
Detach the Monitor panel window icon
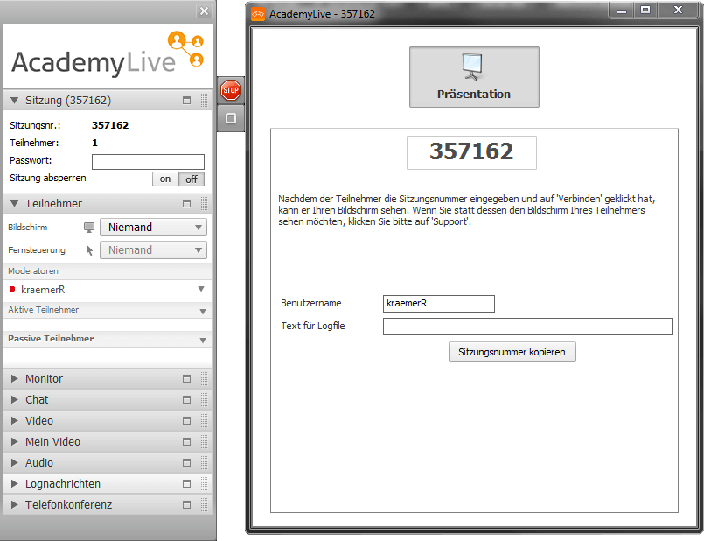[187, 379]
